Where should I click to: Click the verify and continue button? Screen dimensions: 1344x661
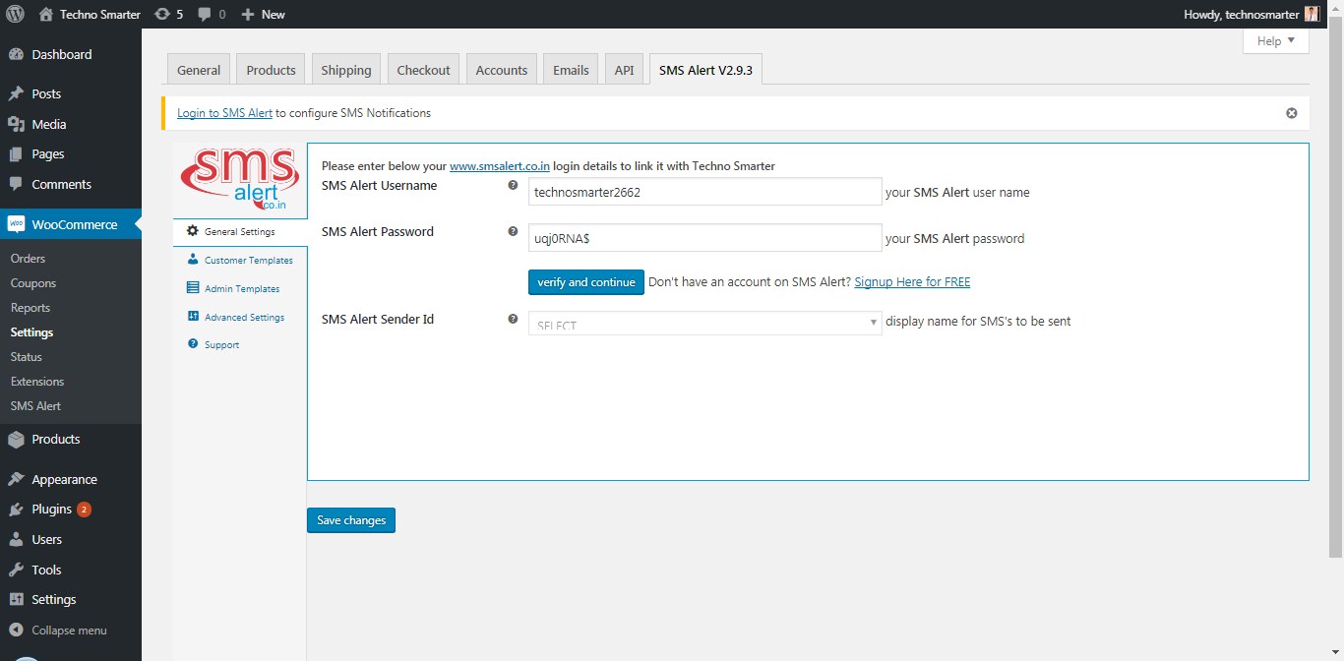tap(585, 281)
